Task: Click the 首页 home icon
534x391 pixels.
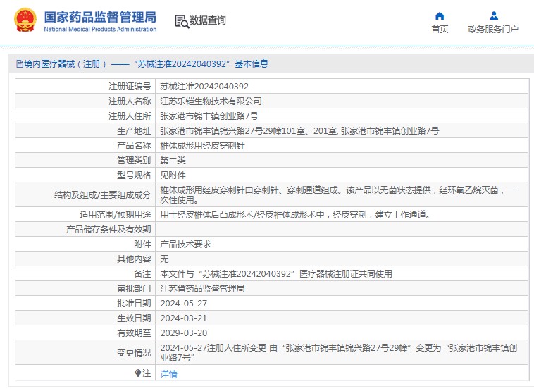Action: [440, 15]
